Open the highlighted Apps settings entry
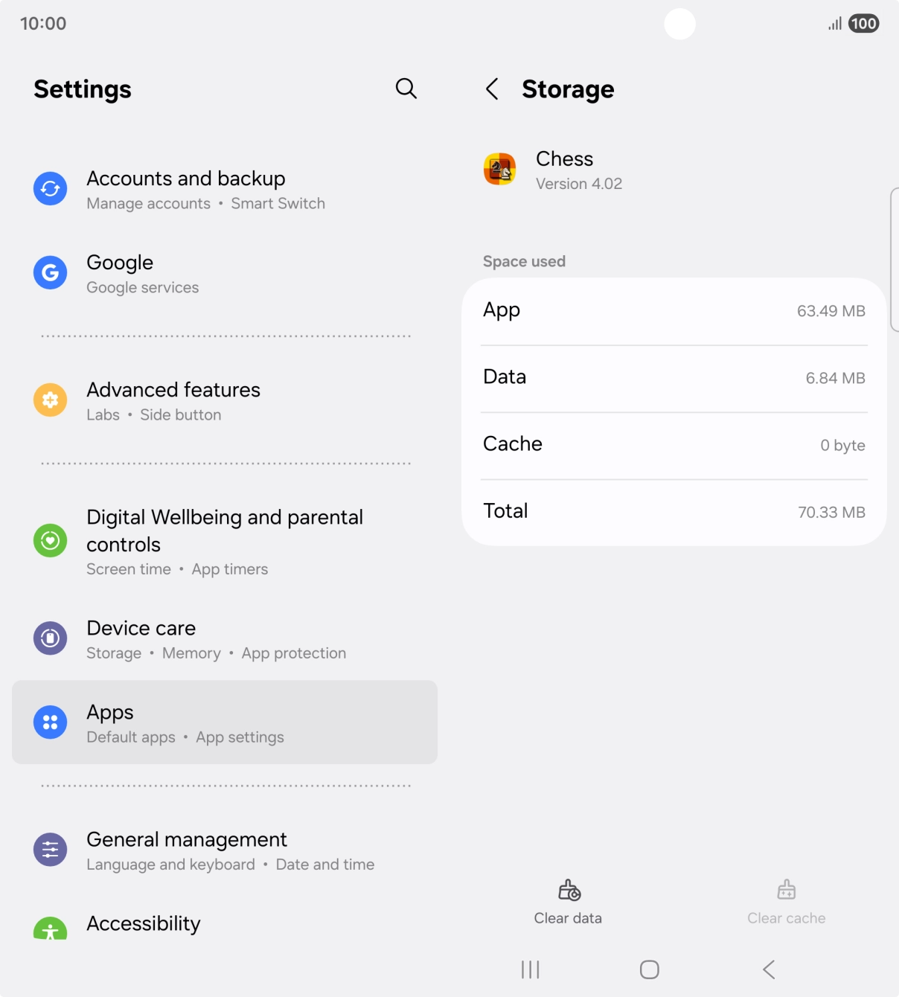899x997 pixels. point(225,722)
